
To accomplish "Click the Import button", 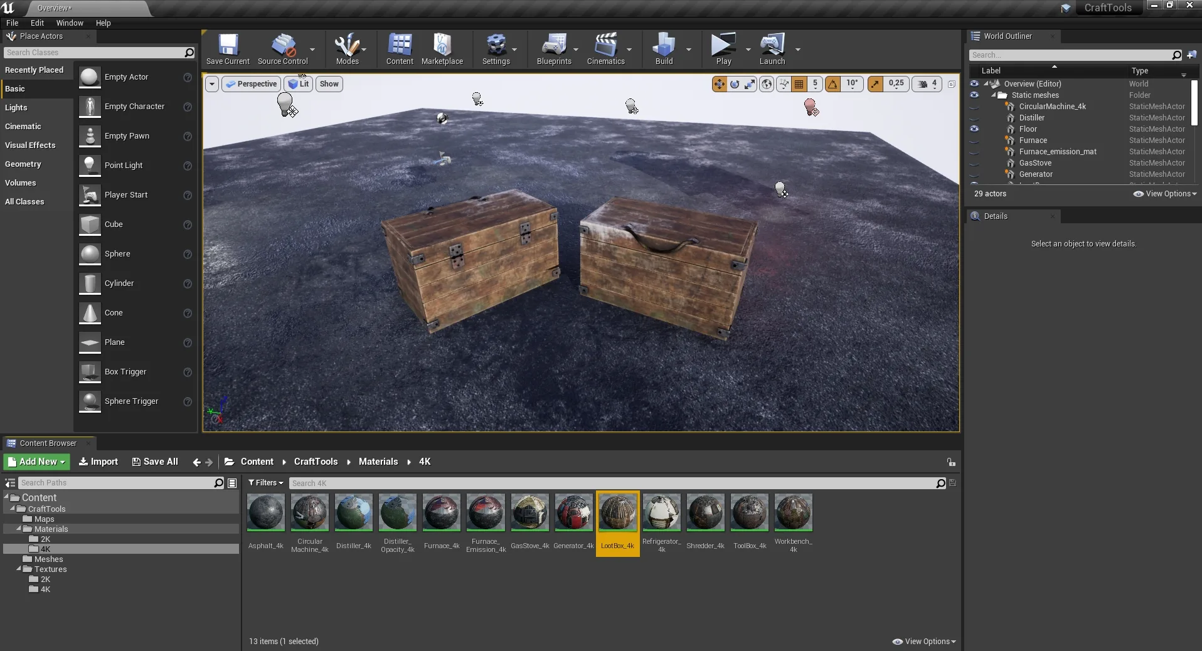I will pos(98,462).
